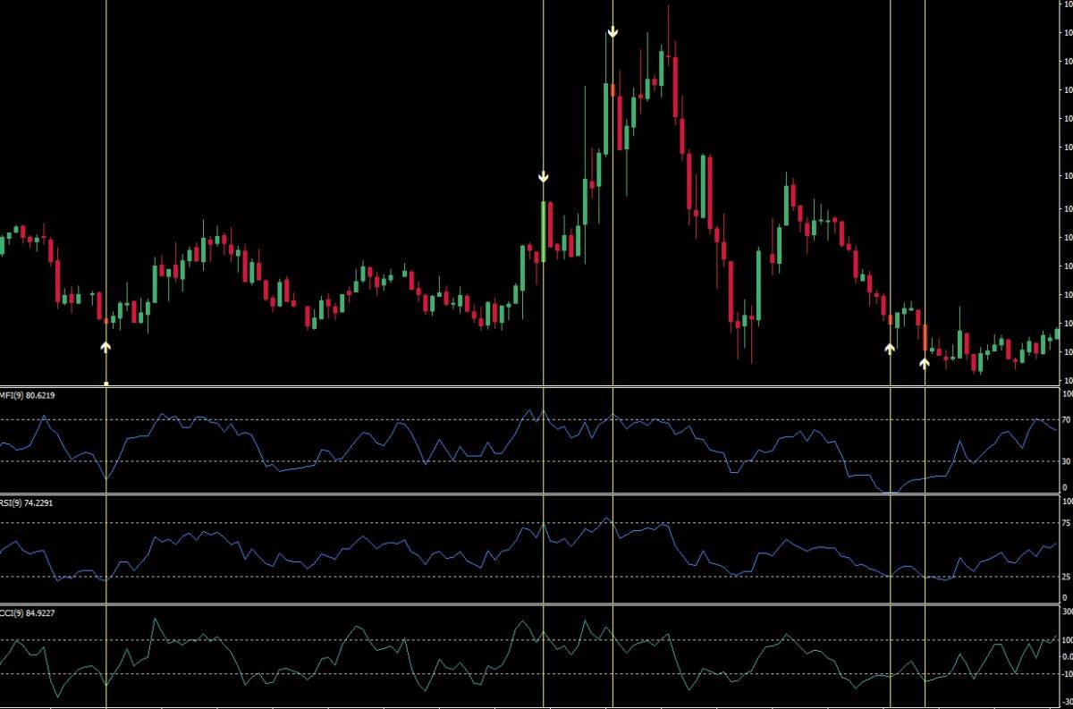
Task: Click the 75 level label in RSI panel
Action: 1065,523
